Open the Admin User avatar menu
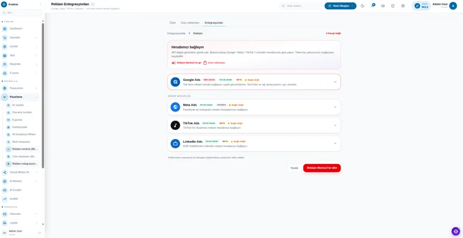 click(x=453, y=6)
